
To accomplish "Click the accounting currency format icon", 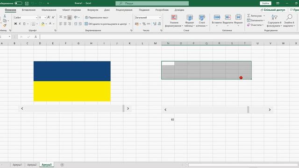I will pos(136,24).
